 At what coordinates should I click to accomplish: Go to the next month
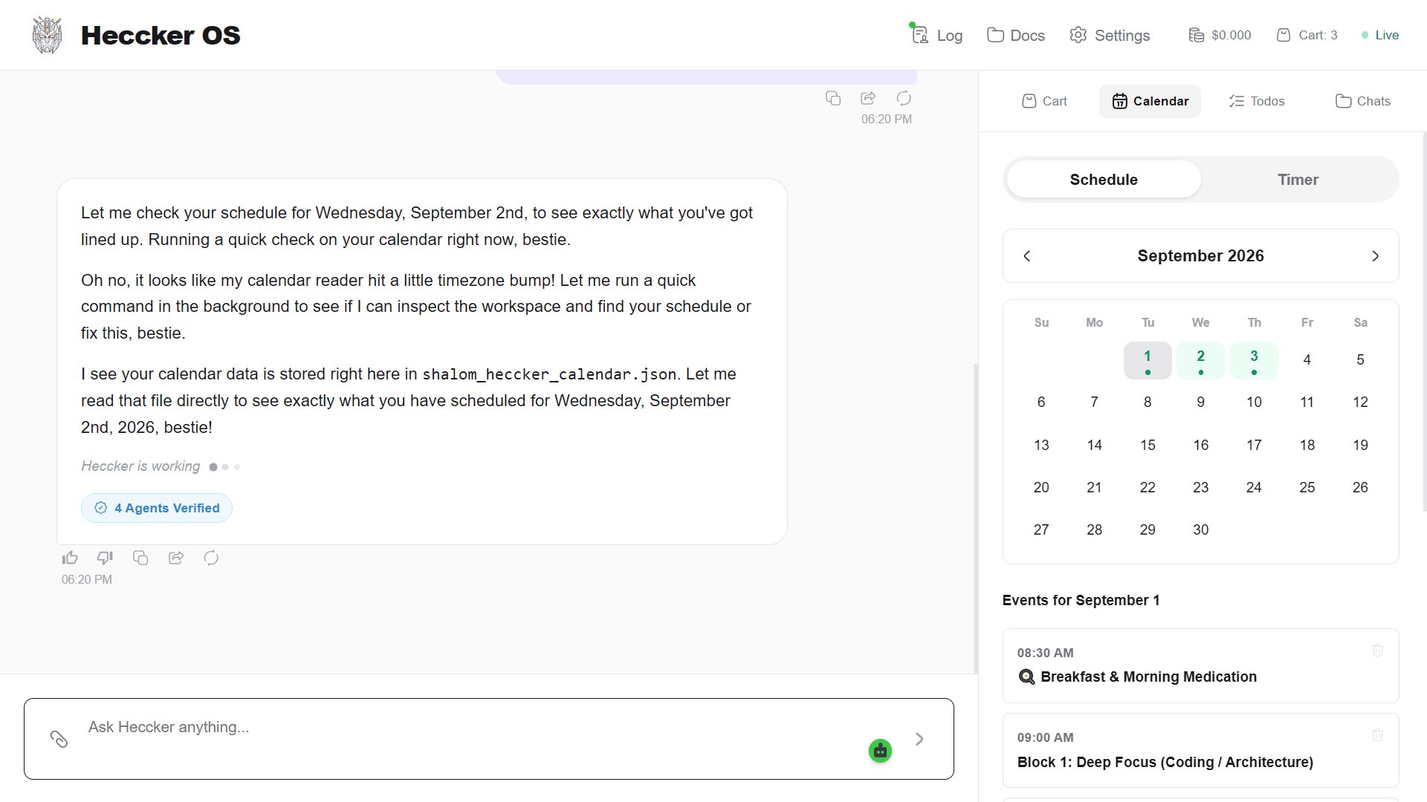pyautogui.click(x=1375, y=256)
